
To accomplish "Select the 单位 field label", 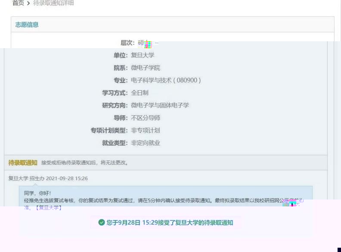I will point(121,55).
